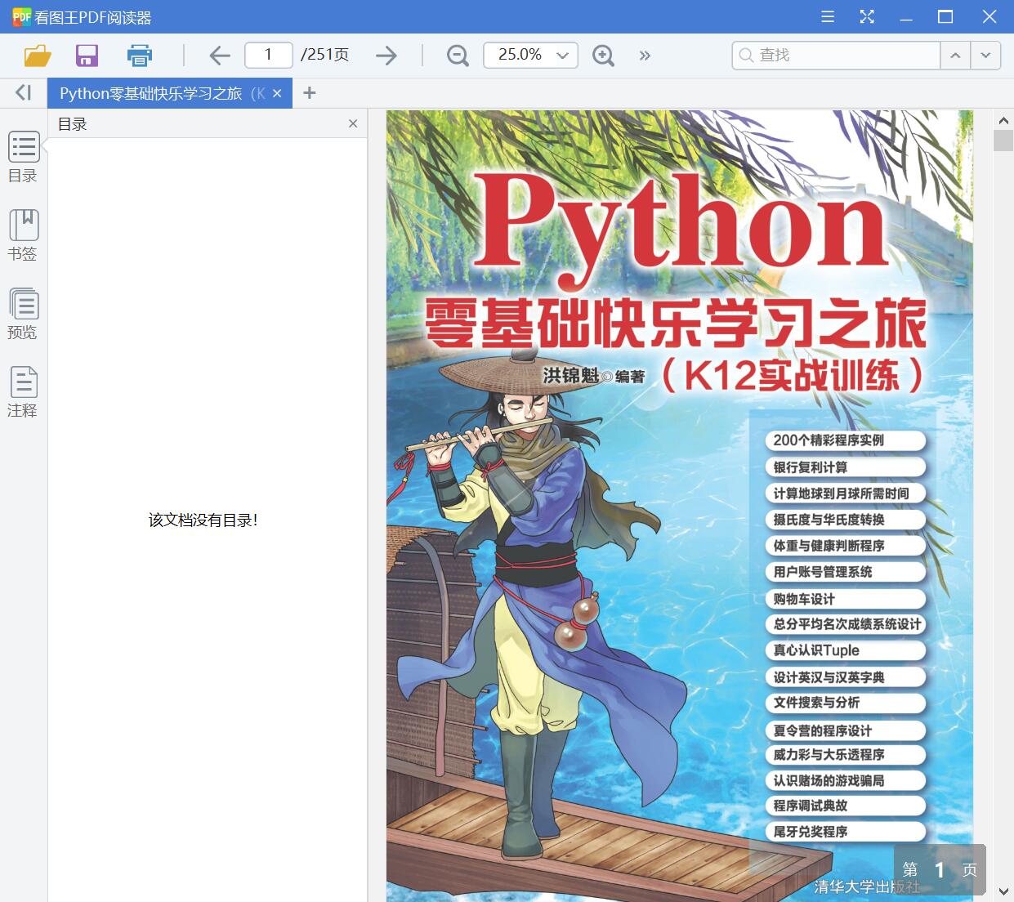Viewport: 1014px width, 902px height.
Task: Open the 预览 page preview panel
Action: pyautogui.click(x=23, y=315)
